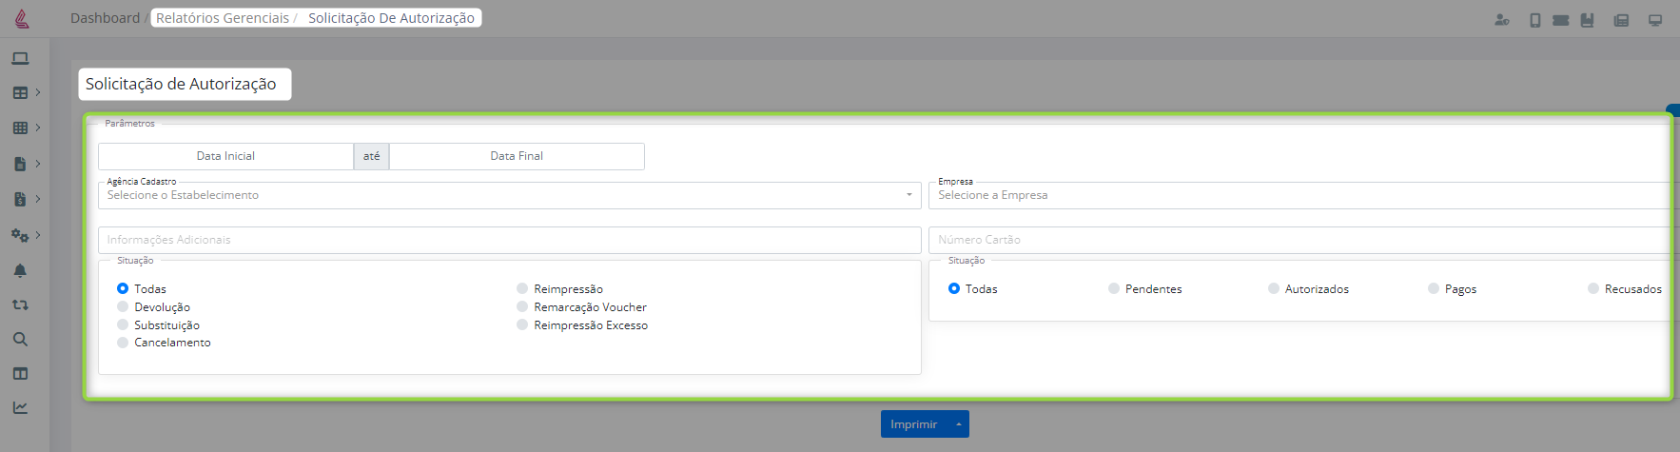Open Agência Cadastro establishment dropdown

(x=509, y=195)
